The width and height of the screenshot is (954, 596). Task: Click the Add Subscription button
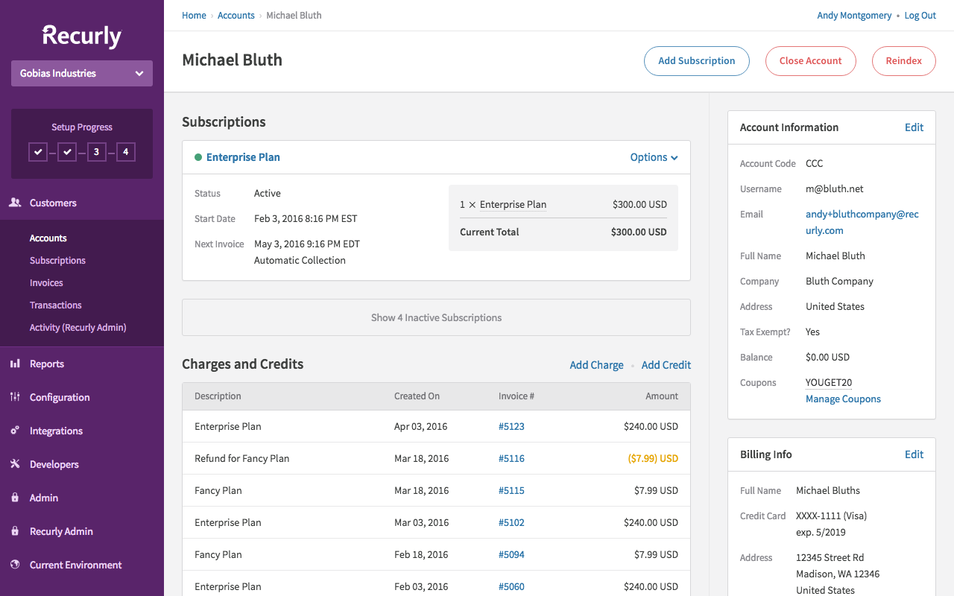[696, 60]
